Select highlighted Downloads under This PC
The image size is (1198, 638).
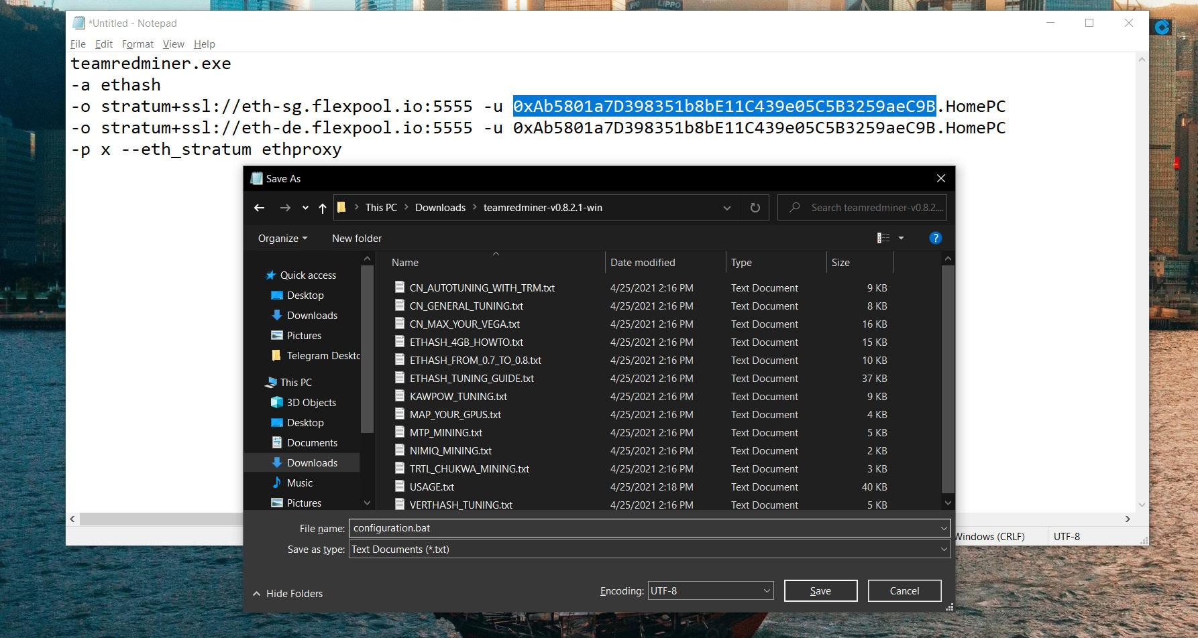pyautogui.click(x=303, y=463)
